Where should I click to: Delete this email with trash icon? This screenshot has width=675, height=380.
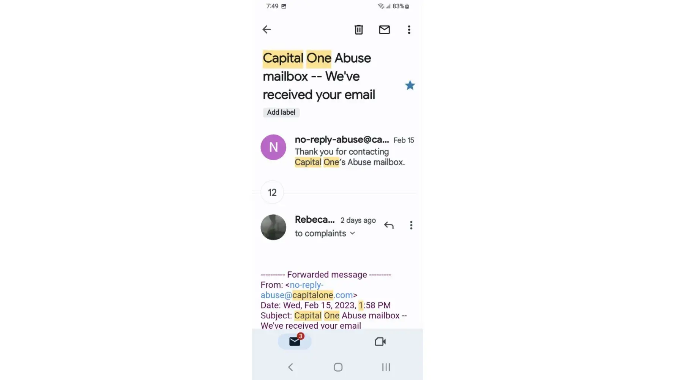[x=359, y=30]
